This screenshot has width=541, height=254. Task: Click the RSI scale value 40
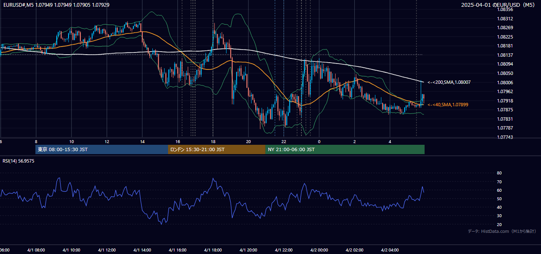click(x=499, y=207)
